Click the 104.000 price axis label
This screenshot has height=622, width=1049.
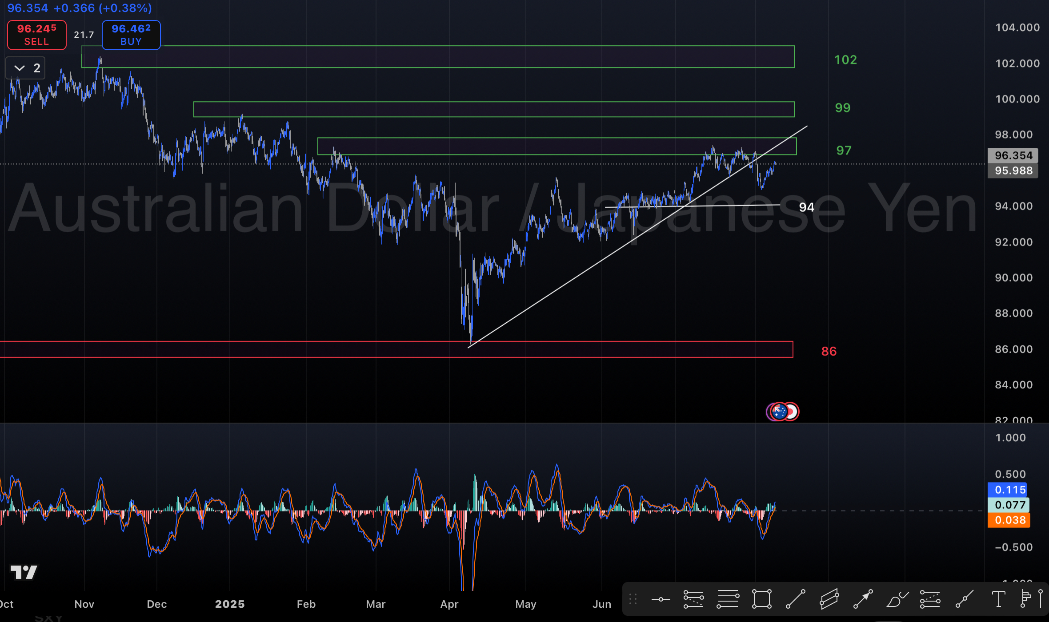[1017, 28]
